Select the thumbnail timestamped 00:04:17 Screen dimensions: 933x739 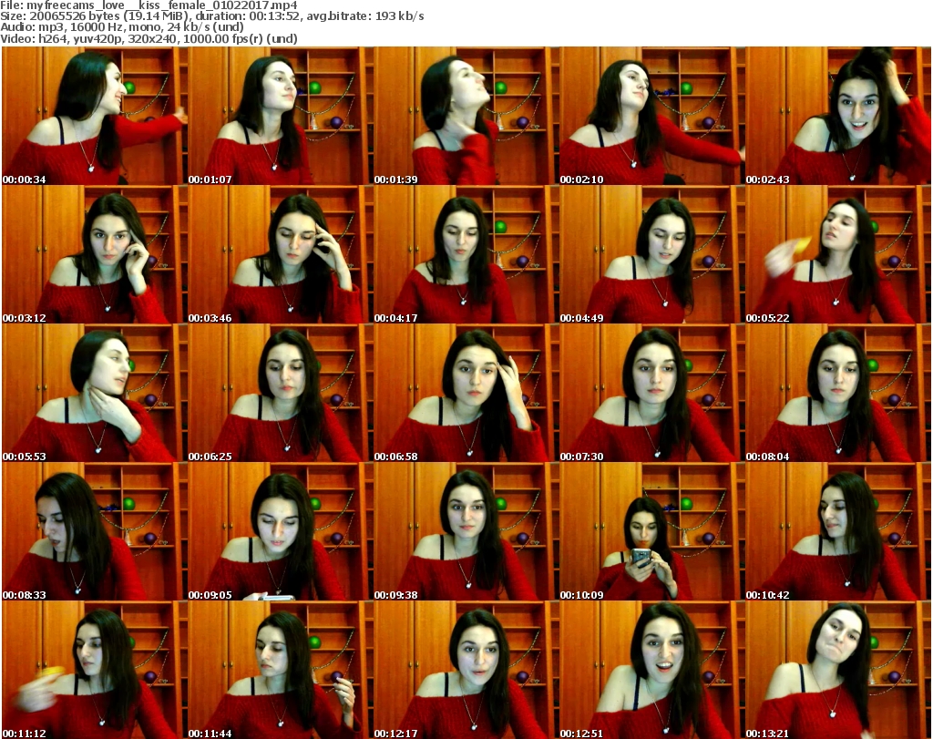point(466,254)
